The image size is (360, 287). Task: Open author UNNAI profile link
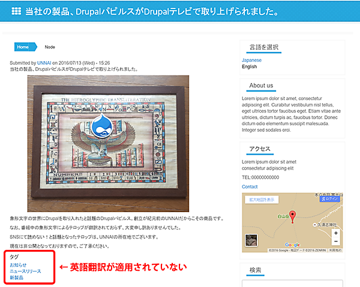44,63
